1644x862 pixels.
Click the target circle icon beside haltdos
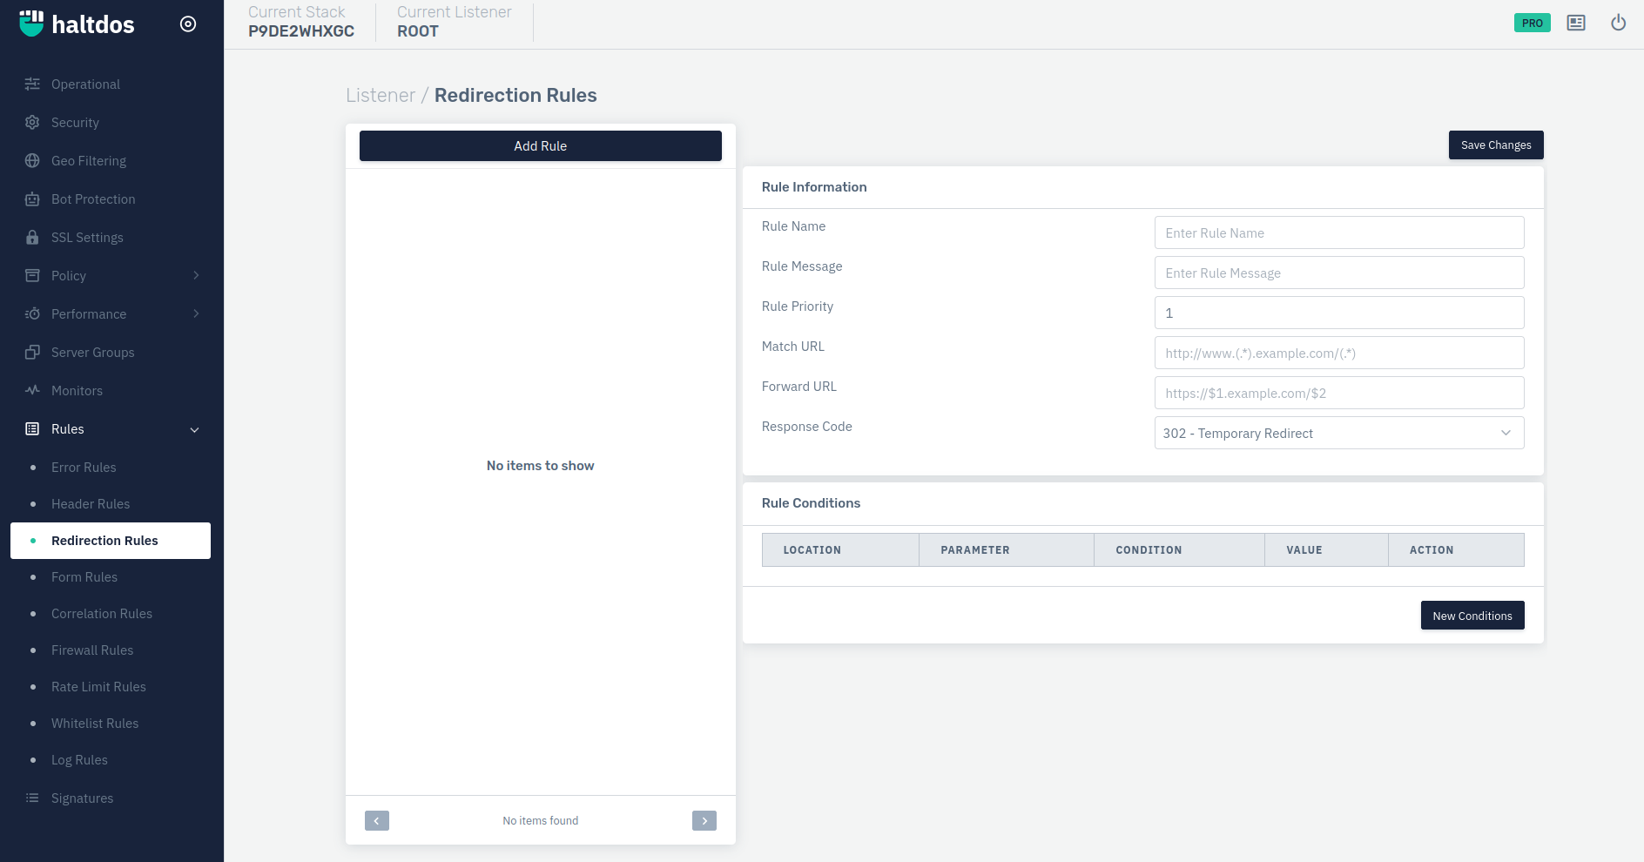pos(188,24)
